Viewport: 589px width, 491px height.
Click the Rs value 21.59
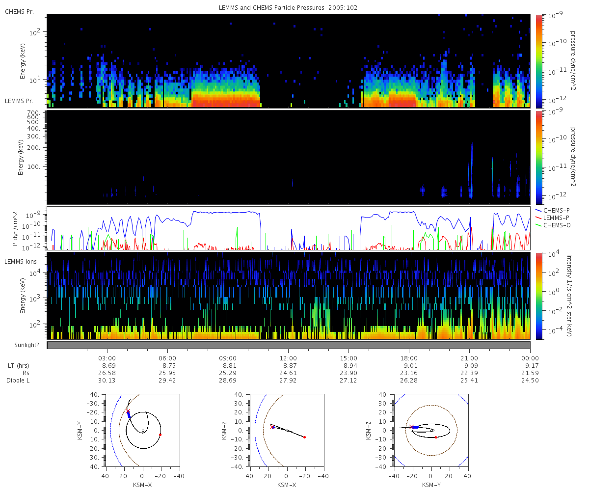[530, 373]
